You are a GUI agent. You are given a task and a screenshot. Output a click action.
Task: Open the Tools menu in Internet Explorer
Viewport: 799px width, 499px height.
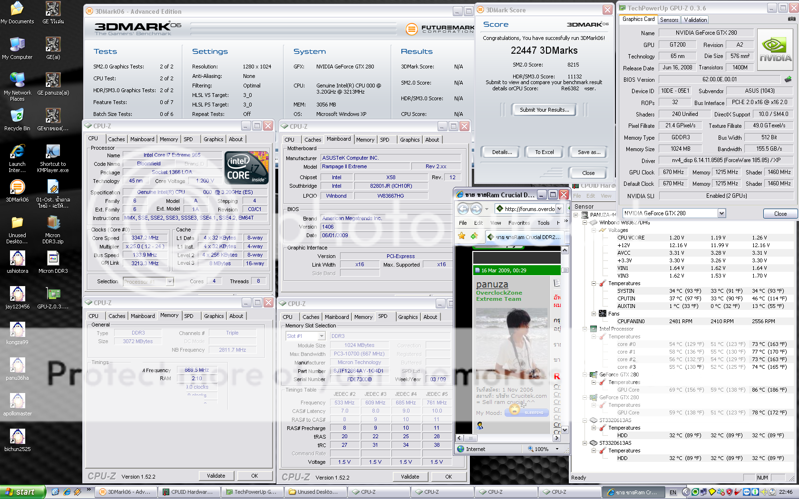pyautogui.click(x=543, y=223)
